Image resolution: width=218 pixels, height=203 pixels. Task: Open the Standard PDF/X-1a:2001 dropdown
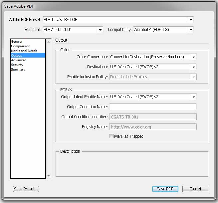coord(73,30)
